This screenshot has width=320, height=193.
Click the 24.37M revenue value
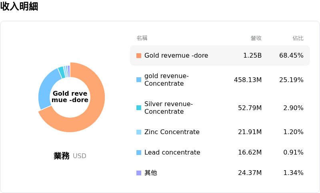click(250, 173)
